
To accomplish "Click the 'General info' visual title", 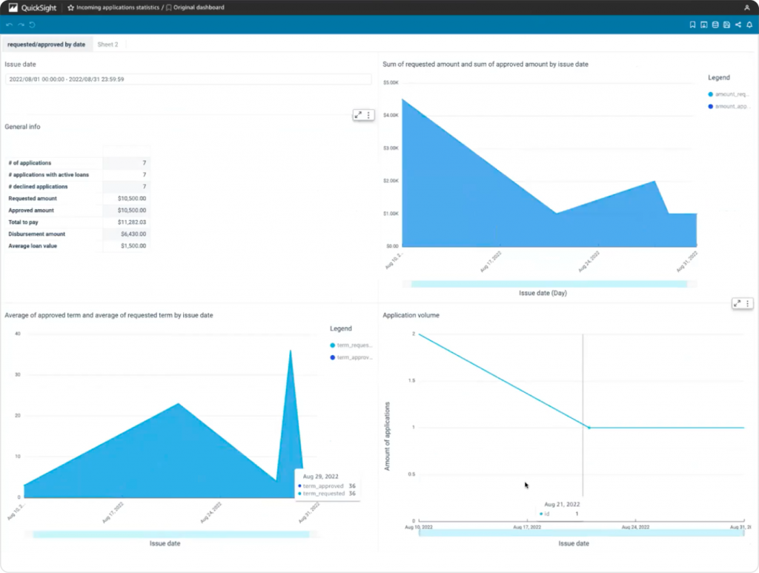I will 22,127.
